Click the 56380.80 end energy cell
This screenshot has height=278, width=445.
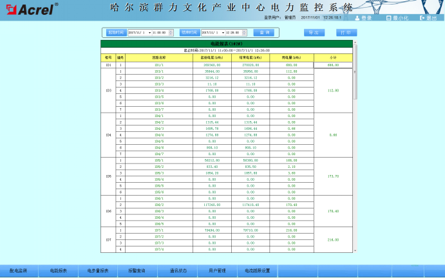click(251, 160)
